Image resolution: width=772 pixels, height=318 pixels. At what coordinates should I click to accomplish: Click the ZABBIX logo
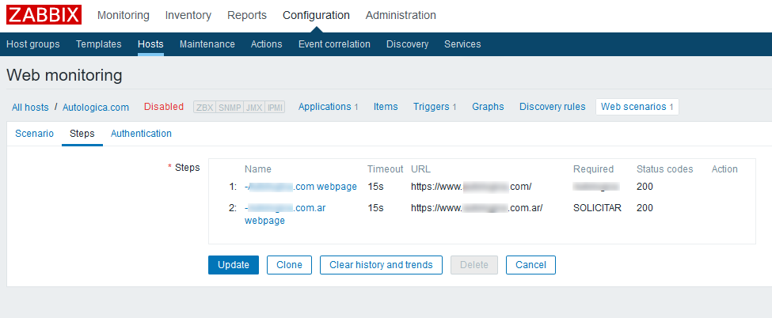click(44, 15)
